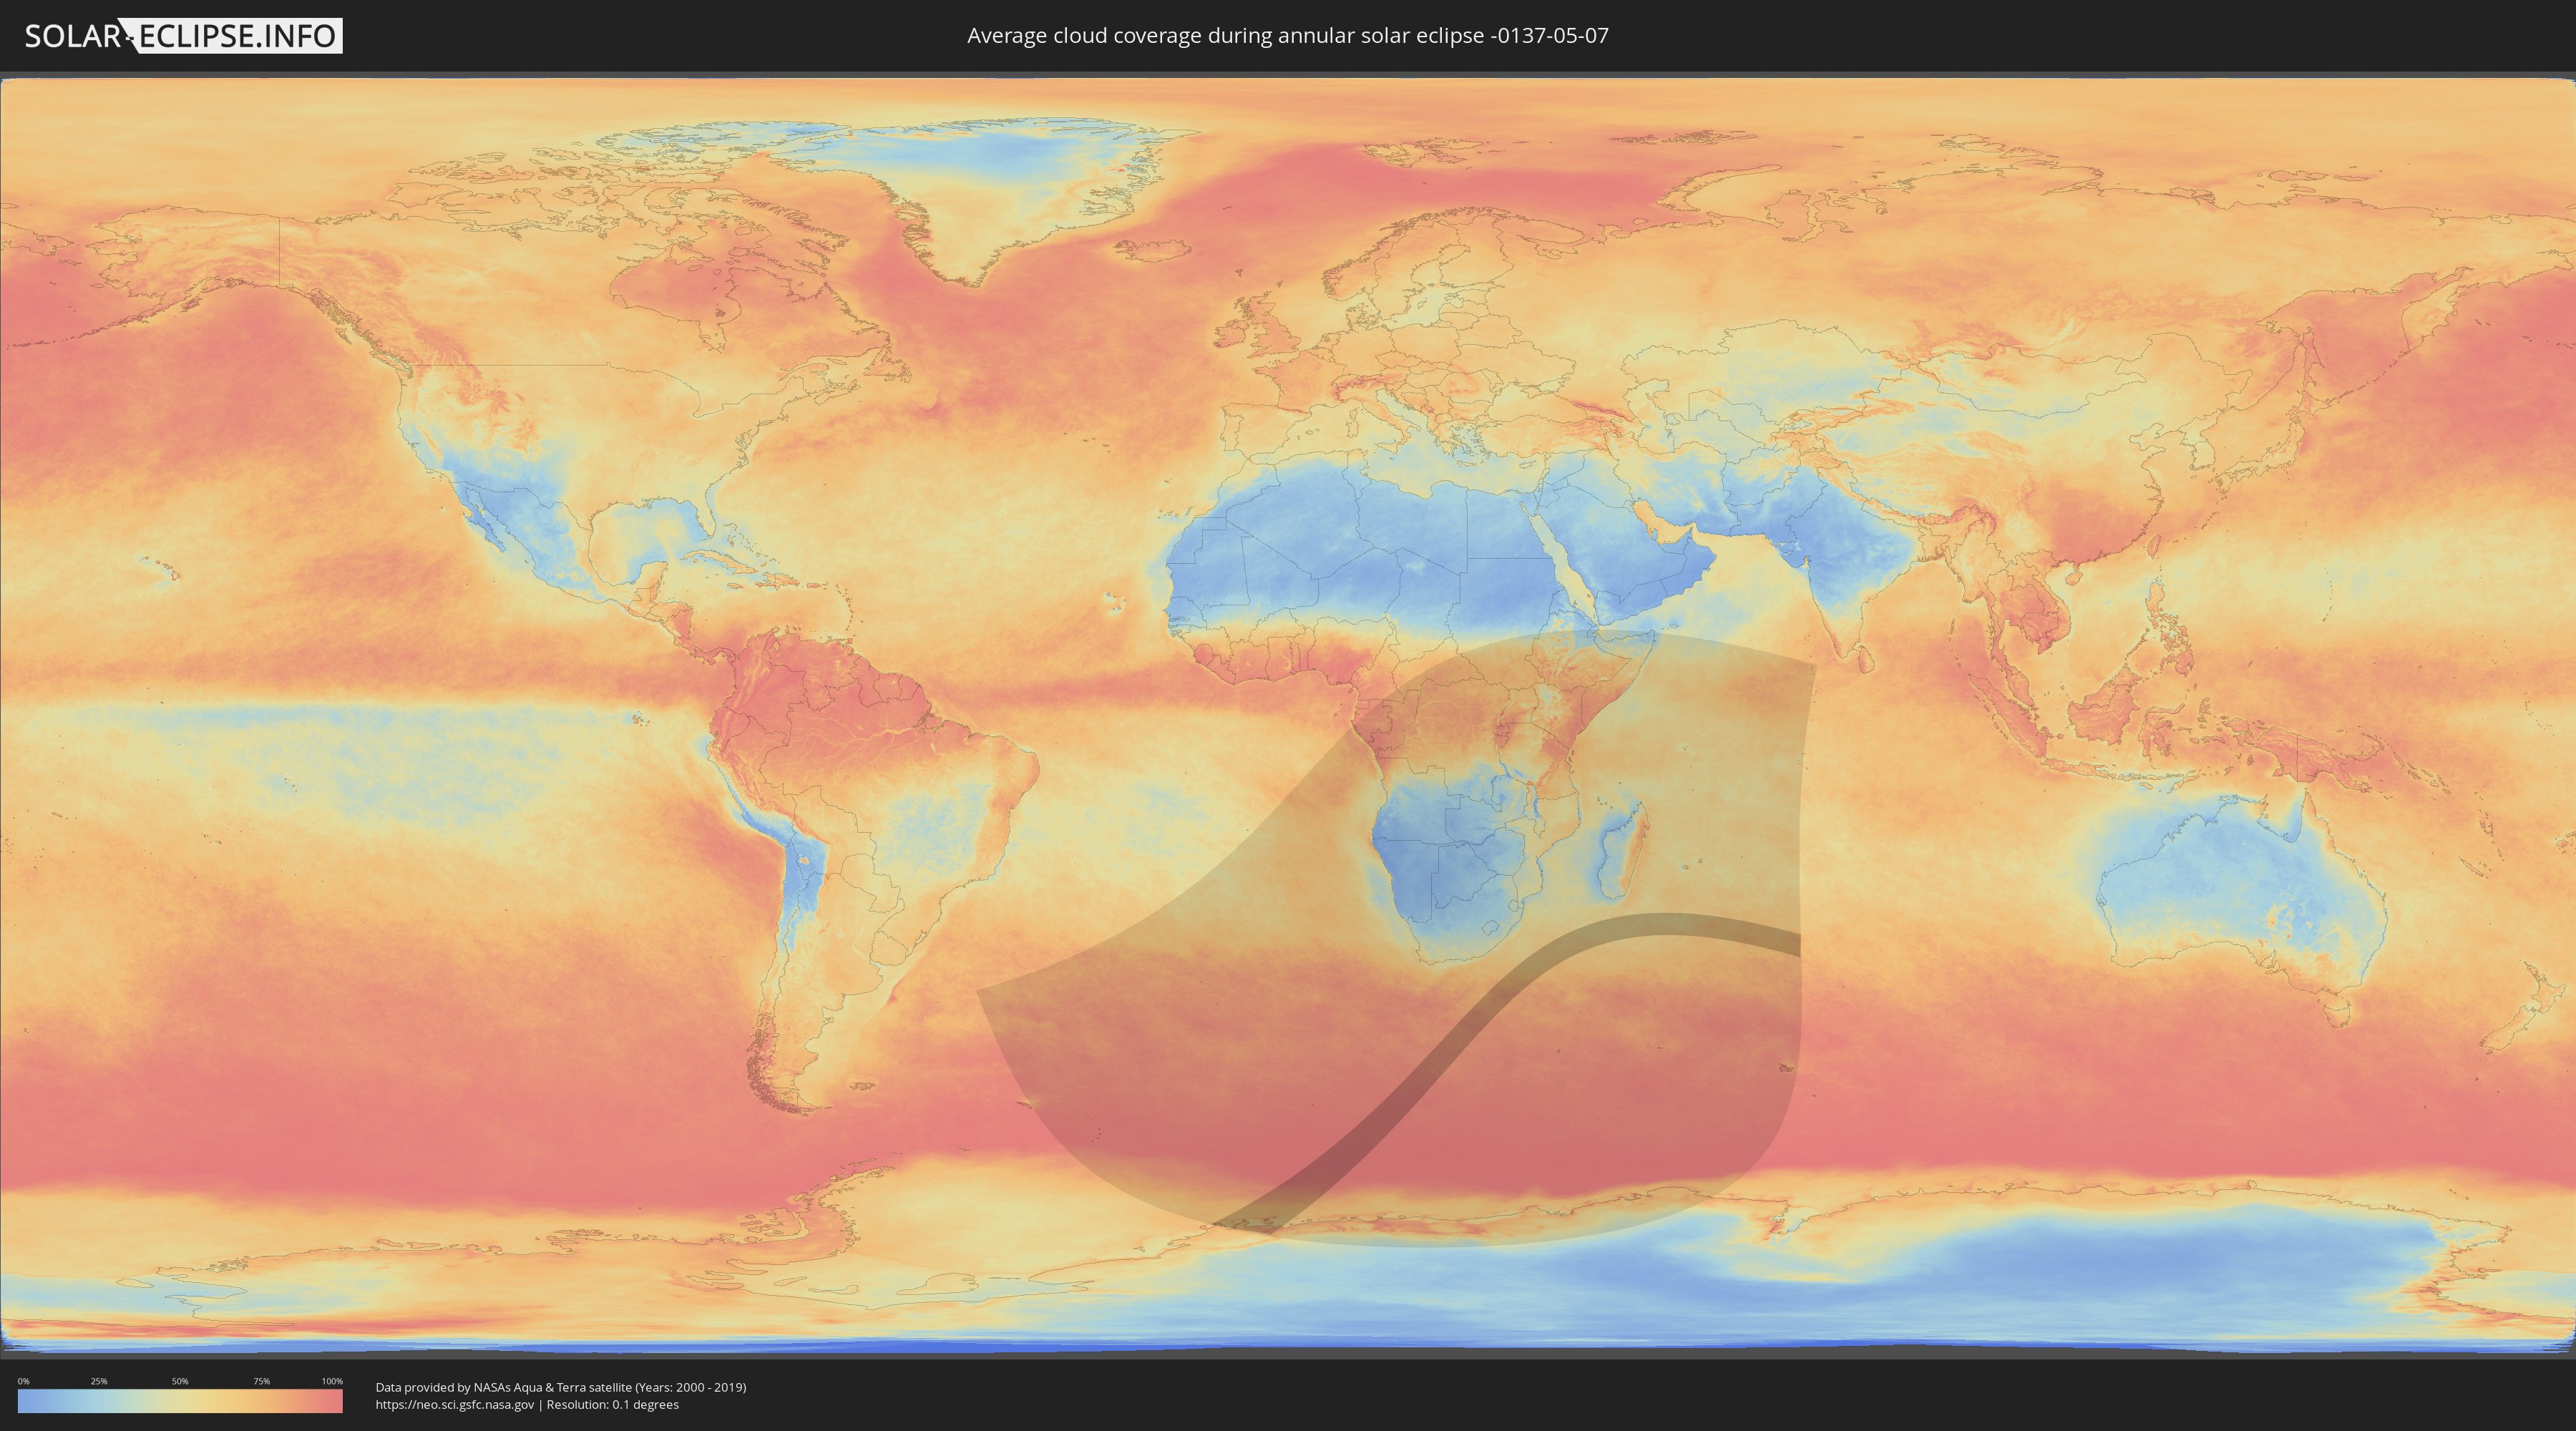Click the average cloud coverage title text
This screenshot has width=2576, height=1431.
(x=1287, y=36)
